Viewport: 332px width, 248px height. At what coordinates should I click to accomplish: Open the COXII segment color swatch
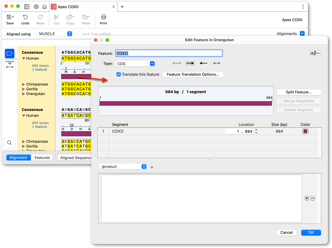coord(305,131)
